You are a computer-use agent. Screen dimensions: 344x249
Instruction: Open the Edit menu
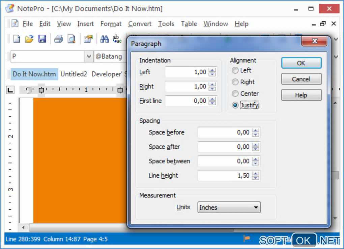[45, 24]
